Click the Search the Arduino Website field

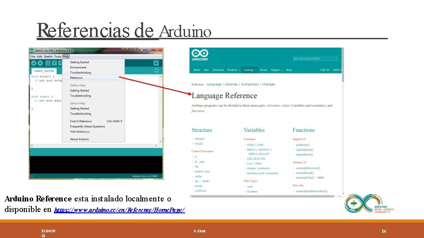pyautogui.click(x=315, y=58)
